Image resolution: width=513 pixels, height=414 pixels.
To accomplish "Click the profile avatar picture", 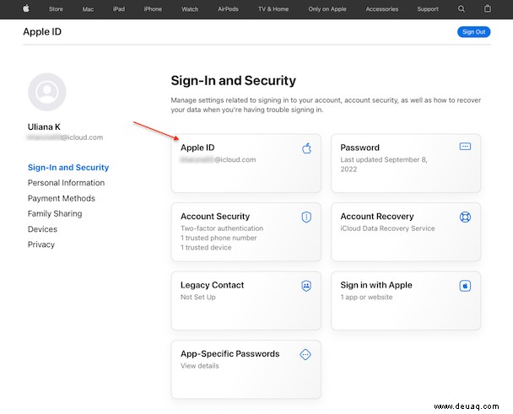I will [x=47, y=92].
